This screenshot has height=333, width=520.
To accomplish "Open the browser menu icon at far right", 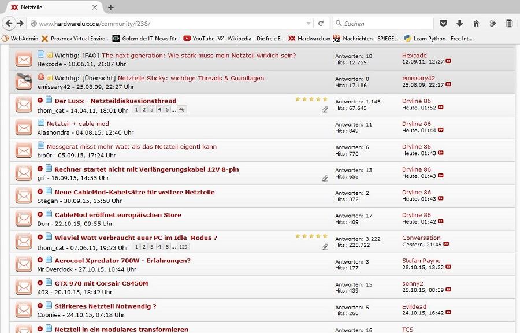I will point(509,23).
